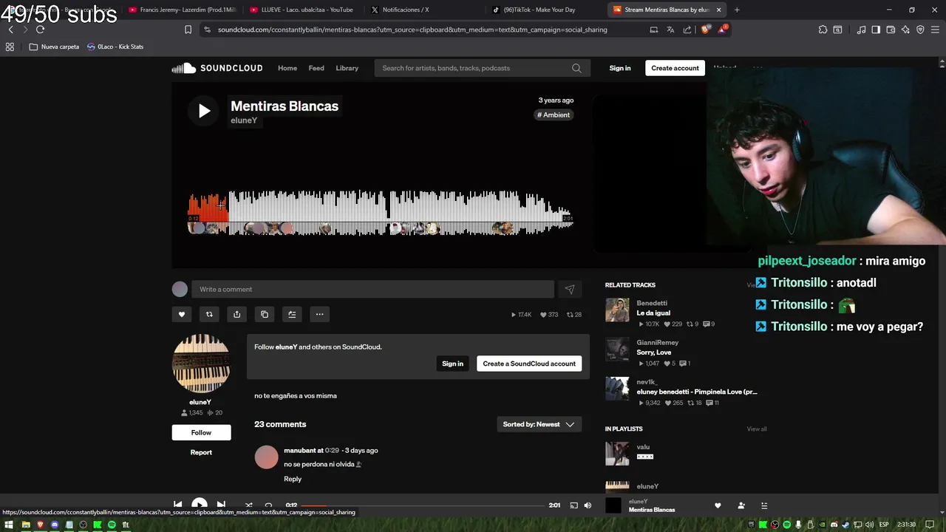Bookmark this page in address bar
946x532 pixels.
coord(188,30)
